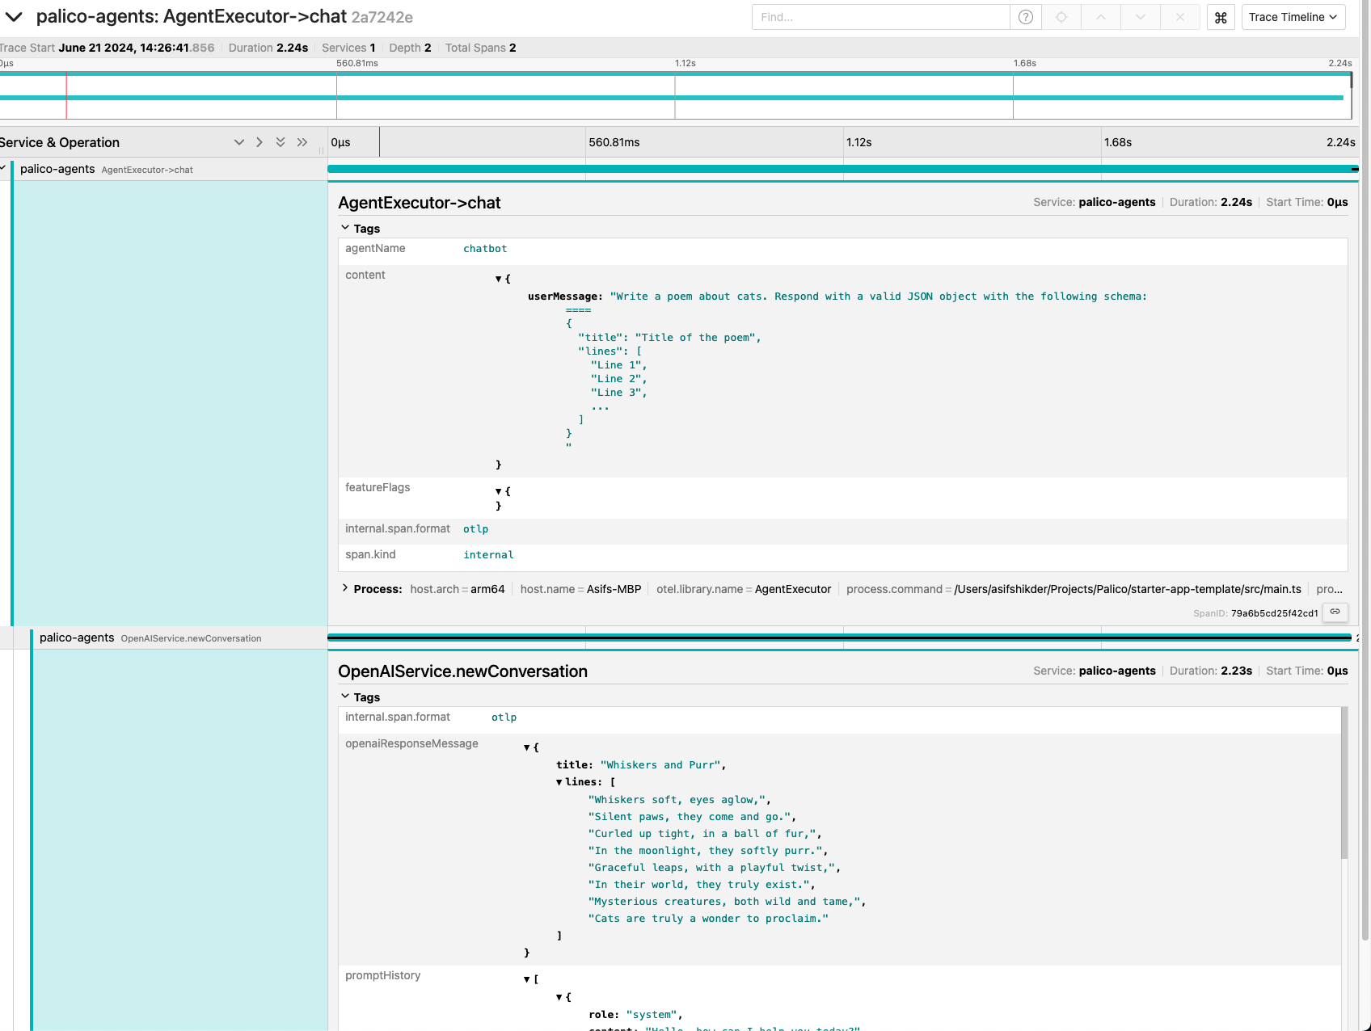This screenshot has width=1371, height=1031.
Task: Collapse the palico-agents AgentExecutor->chat span row
Action: (x=3, y=168)
